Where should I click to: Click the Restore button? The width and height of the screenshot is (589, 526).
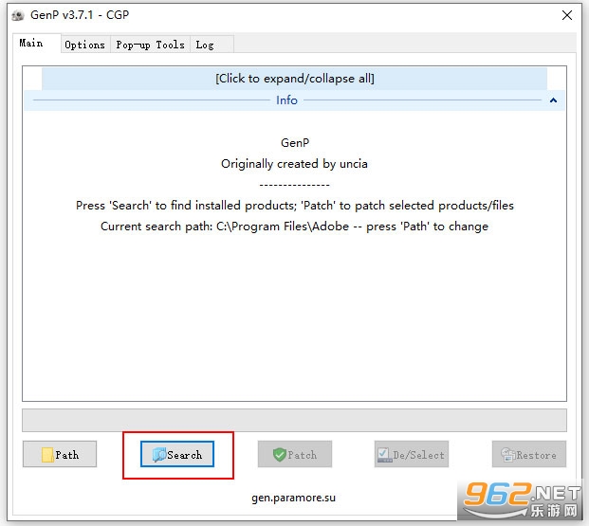pos(529,454)
